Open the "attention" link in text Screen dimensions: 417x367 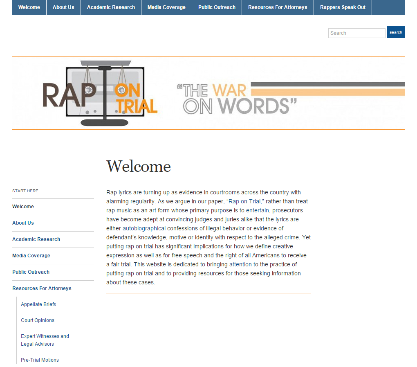click(240, 264)
